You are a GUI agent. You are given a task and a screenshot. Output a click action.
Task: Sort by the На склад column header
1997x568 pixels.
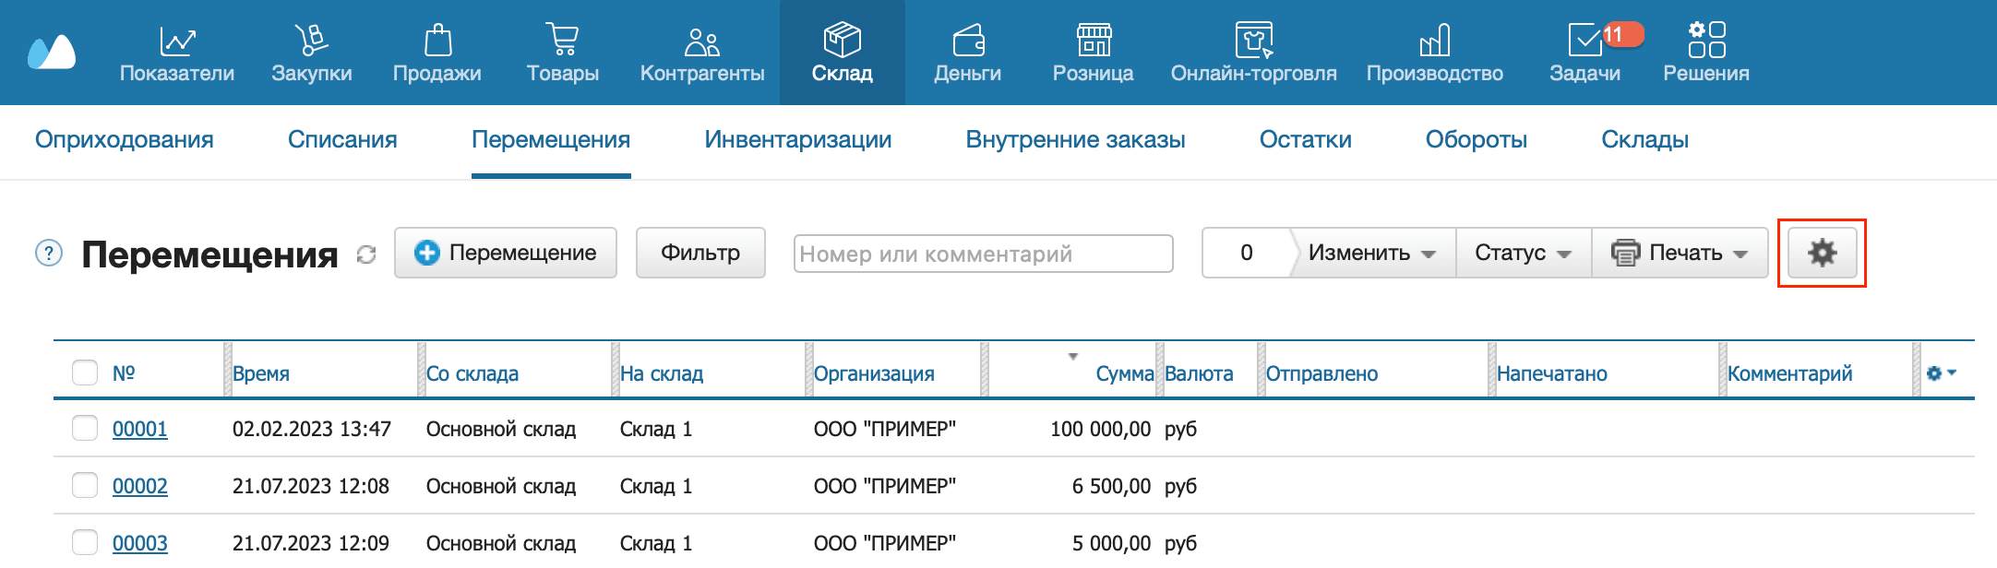[662, 373]
